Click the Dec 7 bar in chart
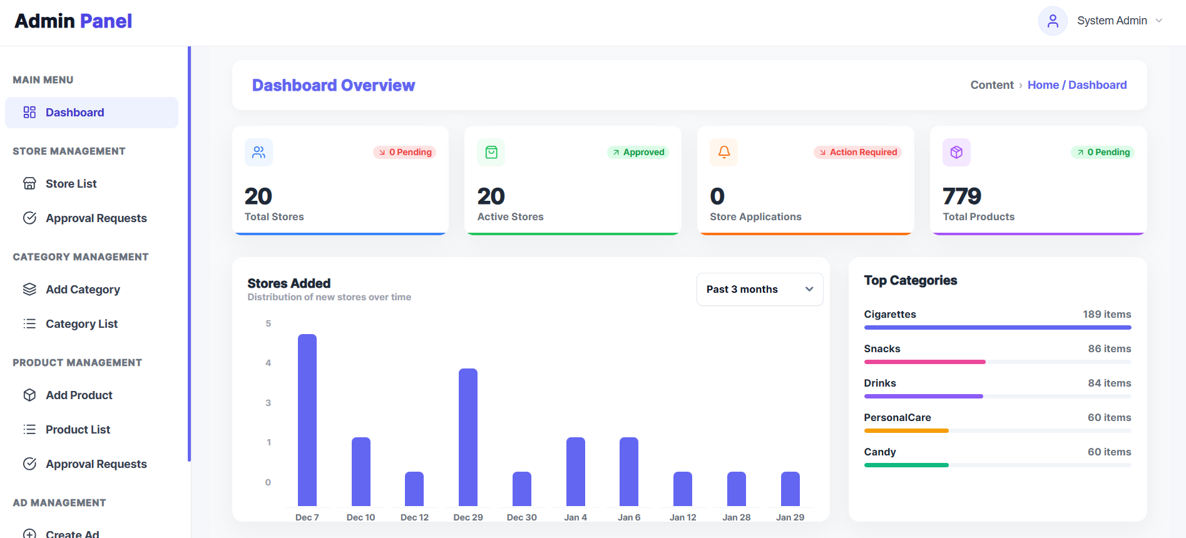Viewport: 1186px width, 538px height. coord(307,419)
